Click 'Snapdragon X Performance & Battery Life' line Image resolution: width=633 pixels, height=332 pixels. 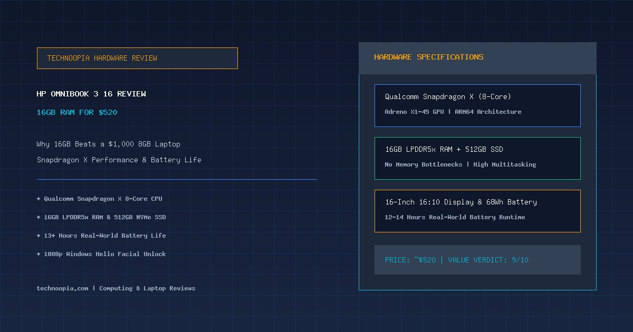(119, 160)
